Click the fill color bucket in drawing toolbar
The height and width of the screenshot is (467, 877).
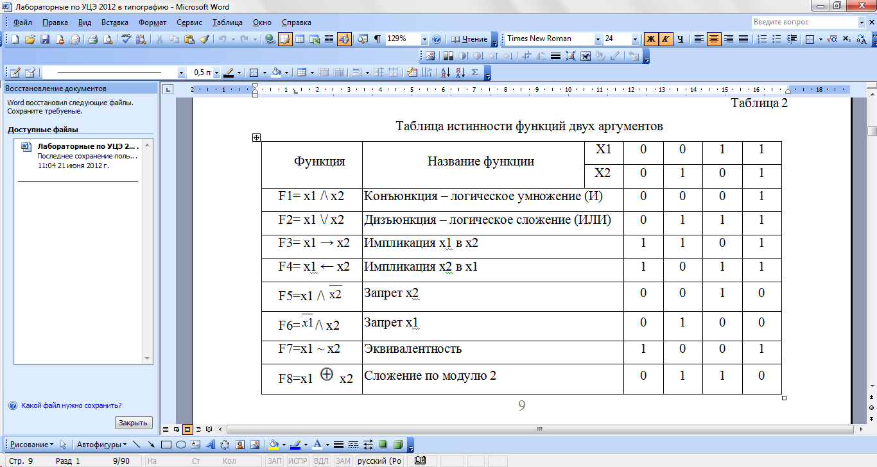tap(274, 444)
